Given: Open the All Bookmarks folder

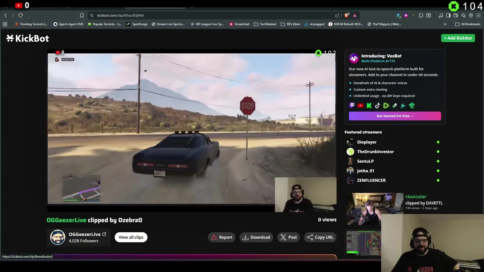Looking at the screenshot, I should [x=468, y=24].
